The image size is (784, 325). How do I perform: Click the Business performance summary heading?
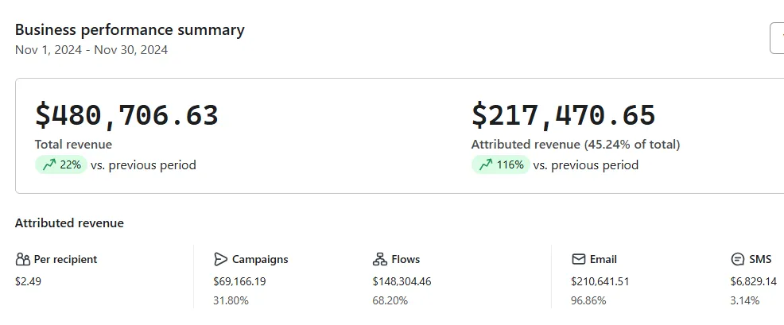pyautogui.click(x=130, y=30)
